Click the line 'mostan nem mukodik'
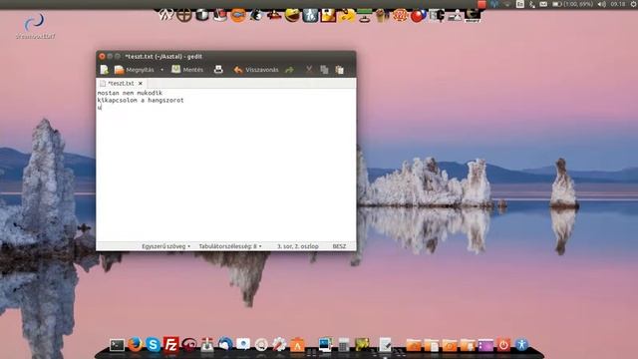This screenshot has width=638, height=359. tap(130, 93)
